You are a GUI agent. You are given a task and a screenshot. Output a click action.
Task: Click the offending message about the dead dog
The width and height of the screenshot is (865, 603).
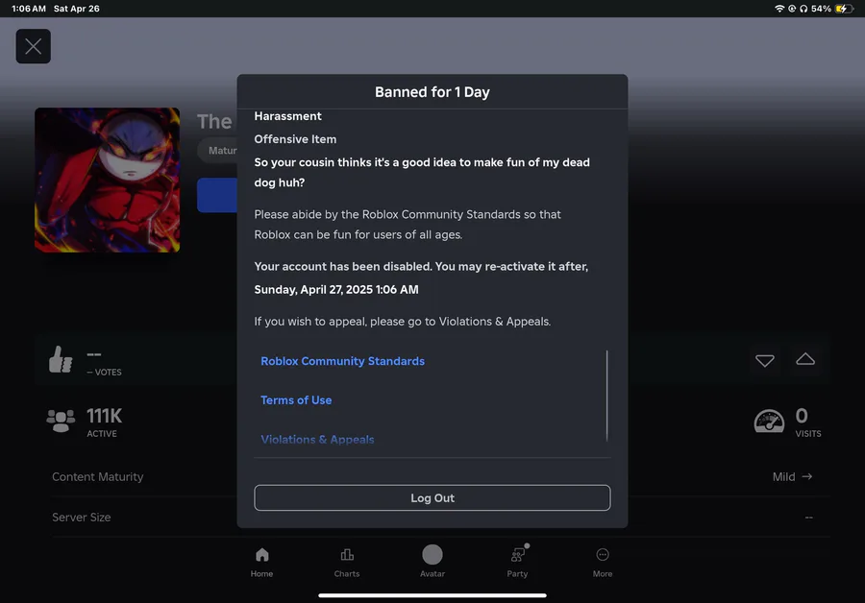tap(422, 173)
